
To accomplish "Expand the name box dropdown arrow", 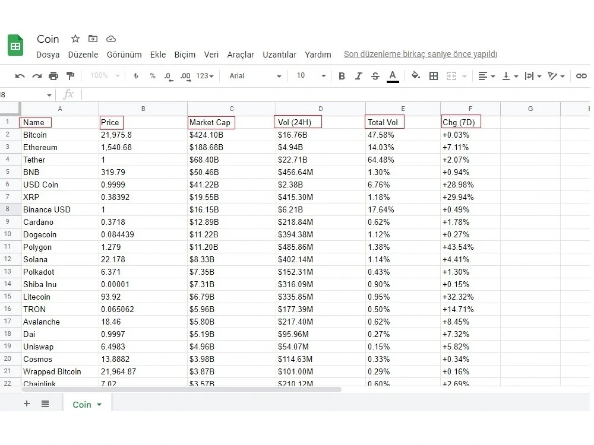I will pos(49,95).
